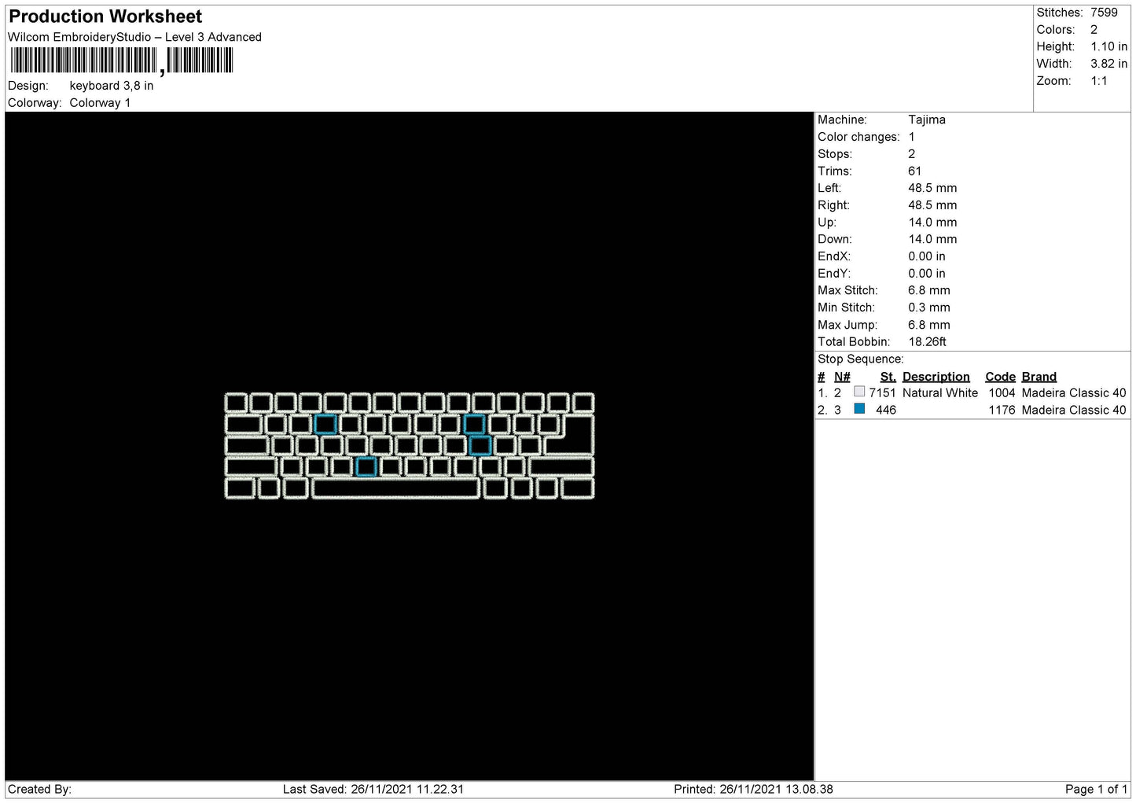This screenshot has width=1136, height=803.
Task: Click the Max Jump value 6.8 mm
Action: coord(928,325)
